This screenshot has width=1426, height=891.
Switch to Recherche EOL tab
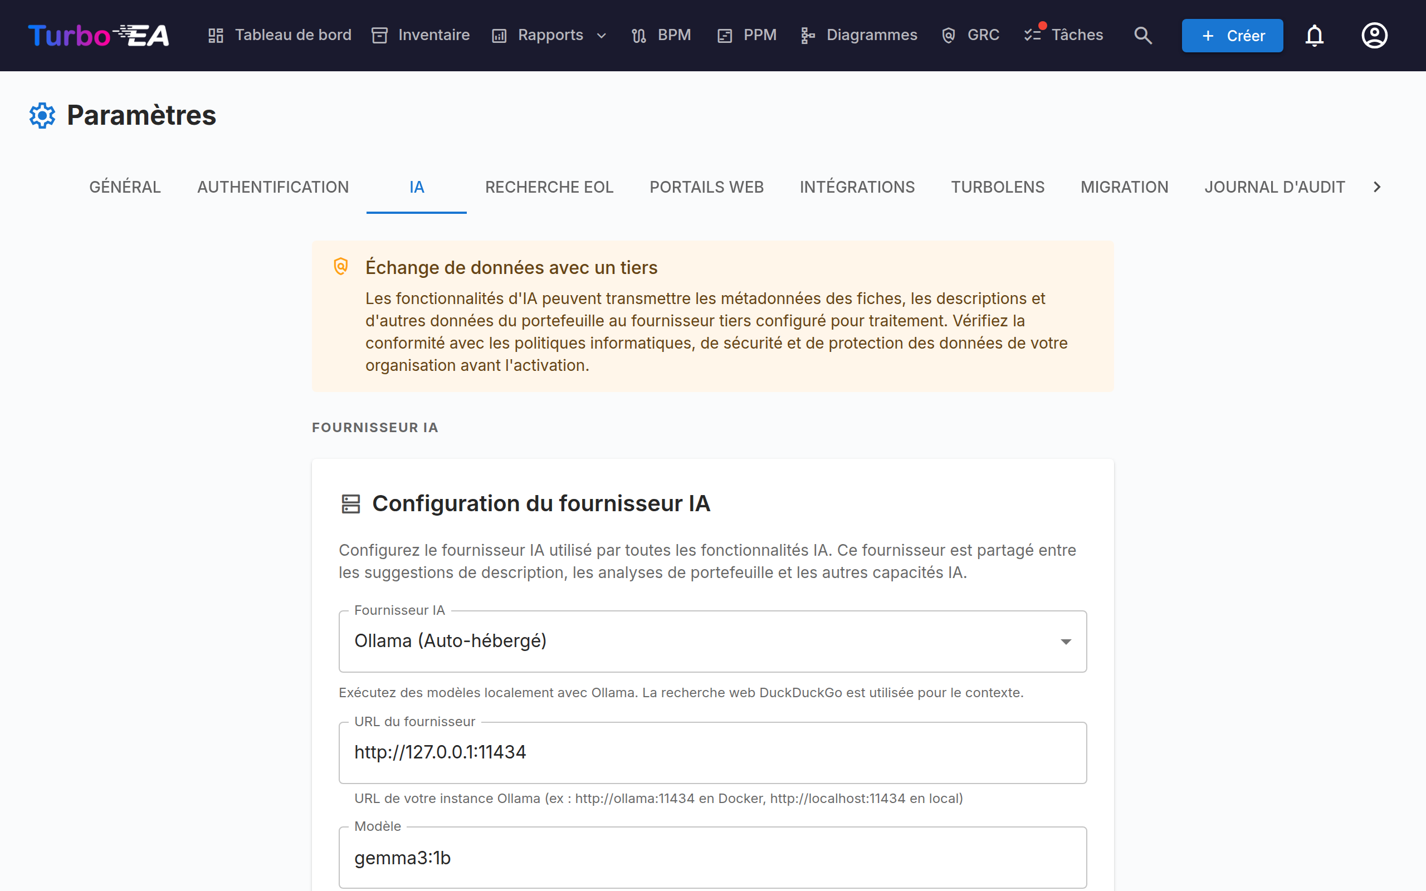pyautogui.click(x=549, y=187)
